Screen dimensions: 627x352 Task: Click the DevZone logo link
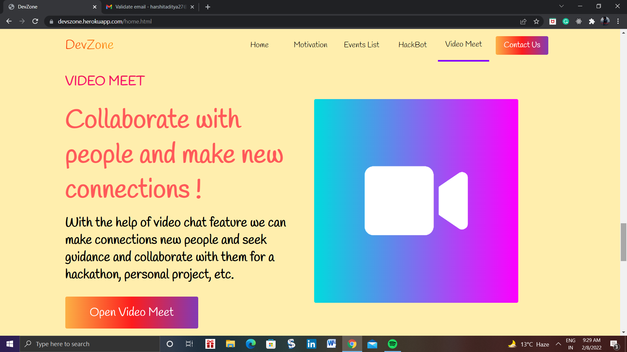(89, 45)
